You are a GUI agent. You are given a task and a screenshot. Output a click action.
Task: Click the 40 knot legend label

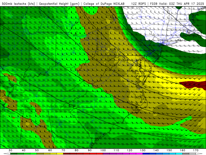point(24,150)
